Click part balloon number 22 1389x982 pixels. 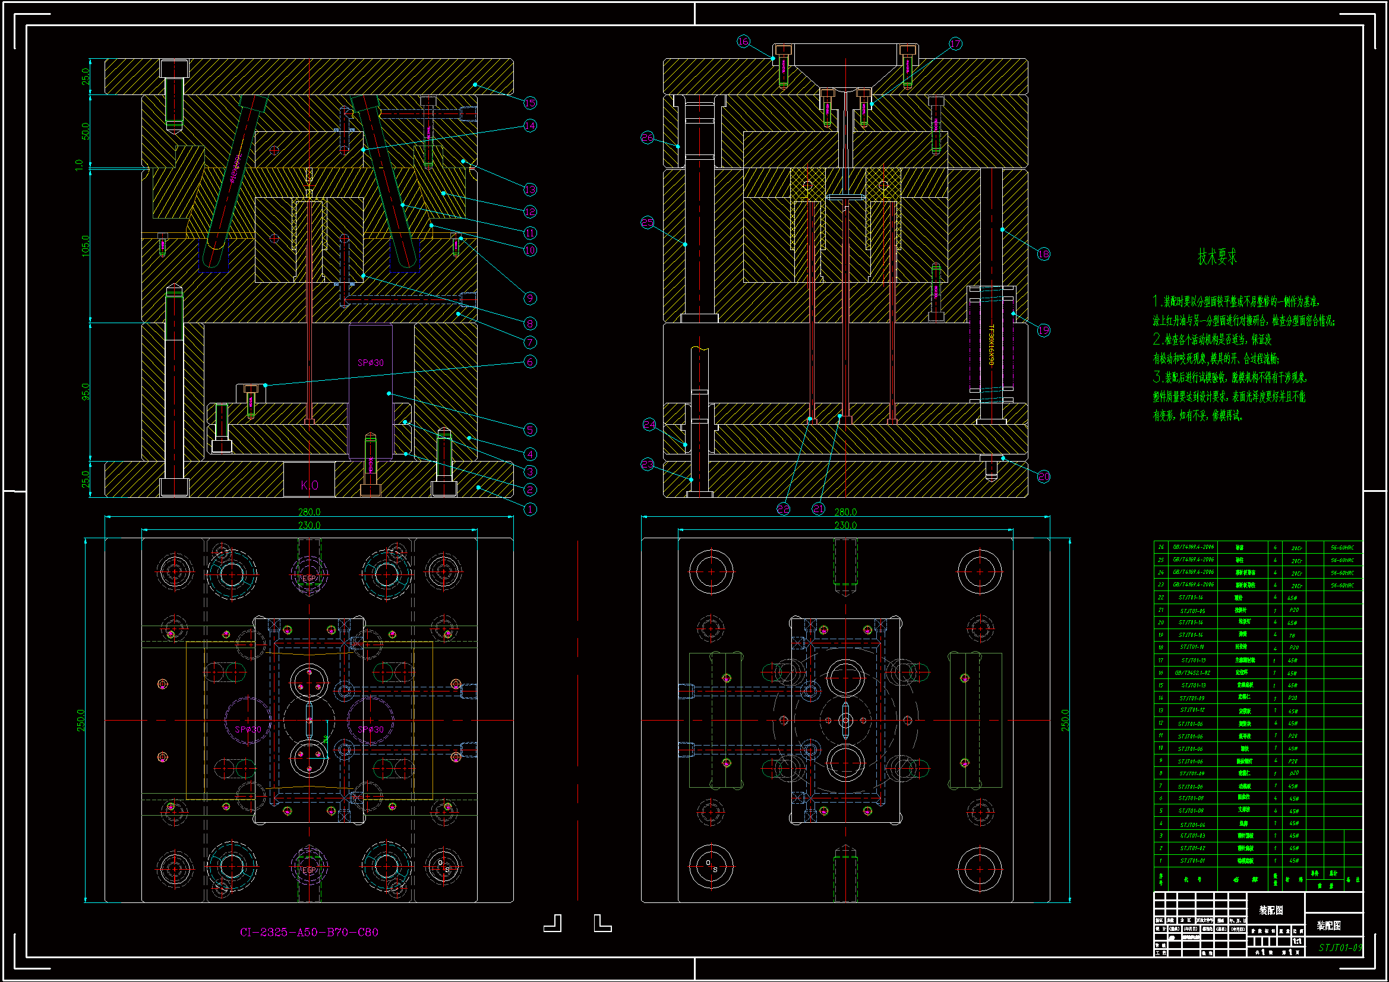(x=783, y=509)
